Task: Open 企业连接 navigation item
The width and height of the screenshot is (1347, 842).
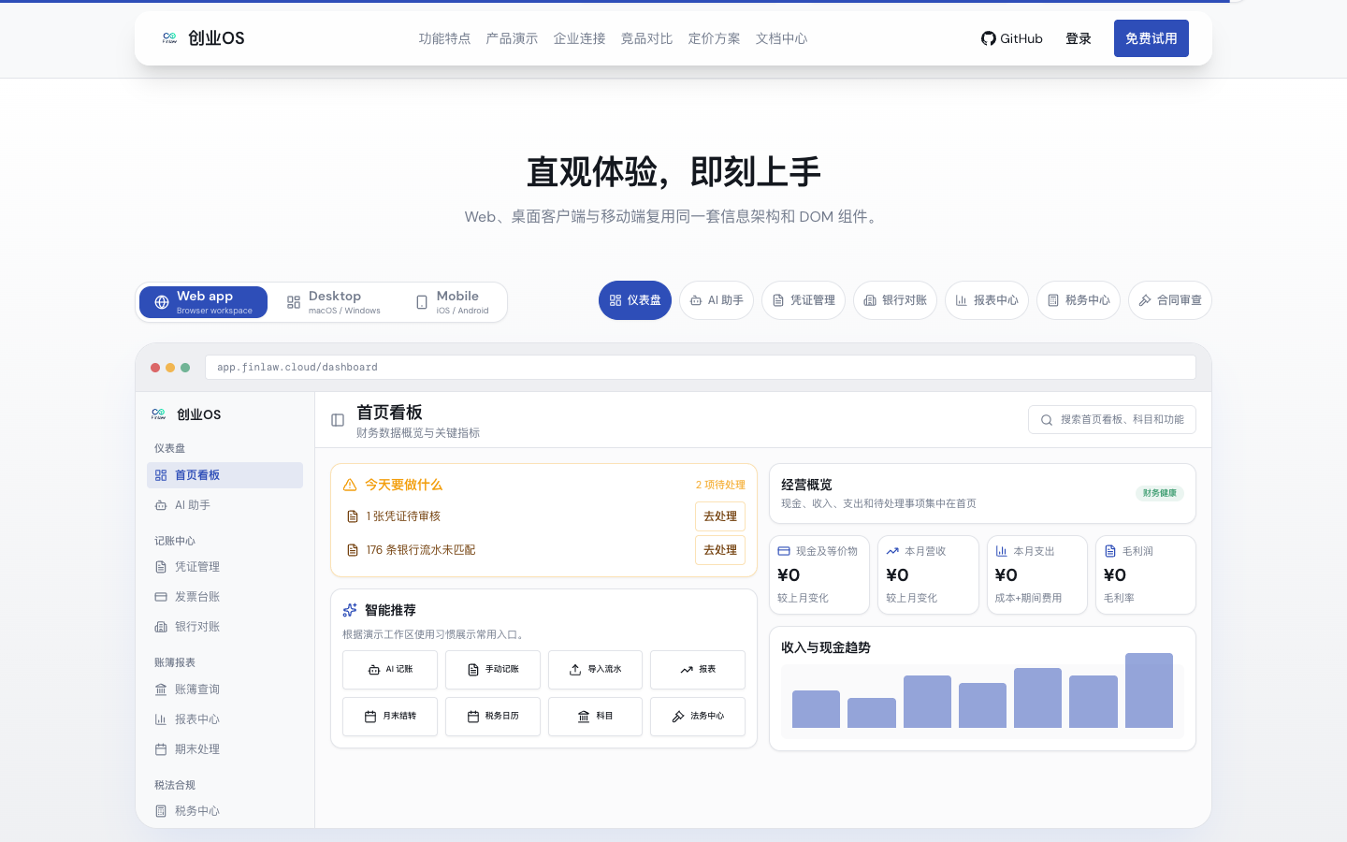Action: point(579,38)
